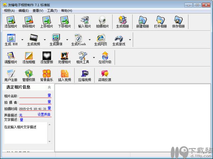
Task: Open the 编辑(E) menu
Action: [24, 11]
